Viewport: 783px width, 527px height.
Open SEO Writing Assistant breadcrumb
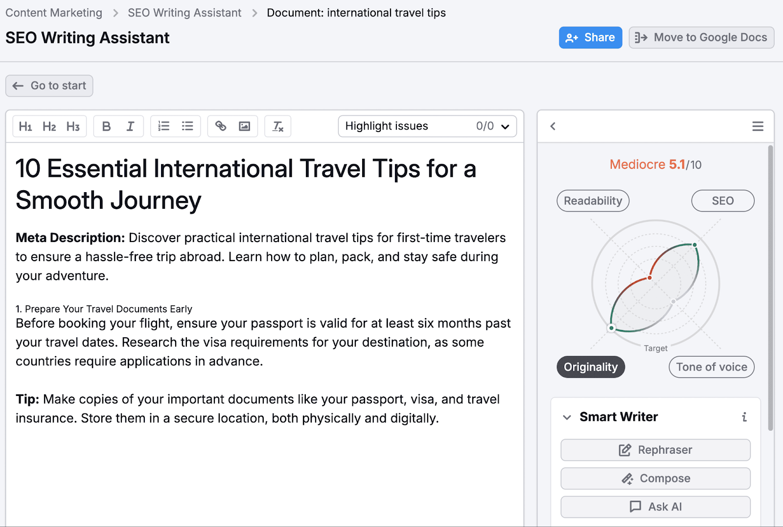click(184, 13)
